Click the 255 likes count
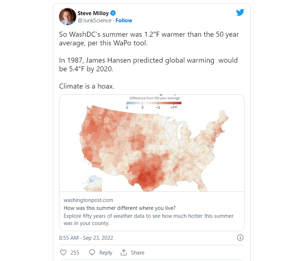This screenshot has width=291, height=261. 75,253
